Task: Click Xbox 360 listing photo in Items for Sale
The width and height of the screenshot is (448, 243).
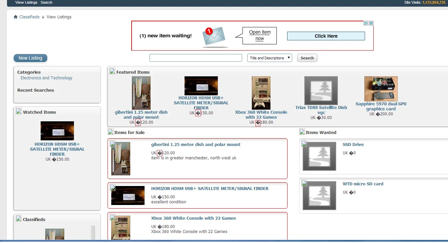Action: coord(121,227)
